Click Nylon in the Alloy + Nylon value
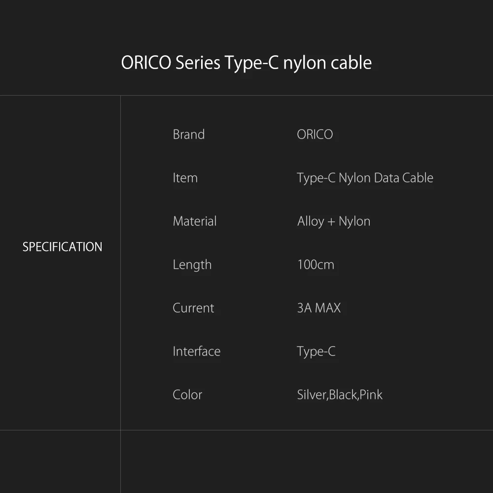Image resolution: width=493 pixels, height=493 pixels. (354, 221)
